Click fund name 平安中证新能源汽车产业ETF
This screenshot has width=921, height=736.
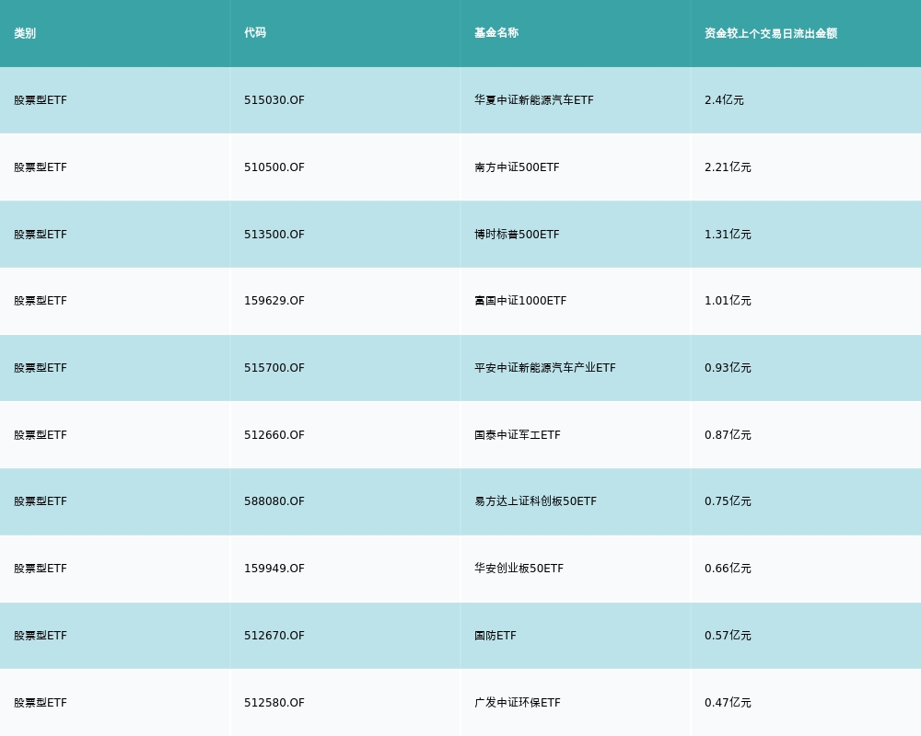pos(545,368)
